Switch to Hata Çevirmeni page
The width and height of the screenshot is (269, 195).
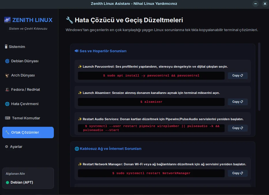[28, 104]
